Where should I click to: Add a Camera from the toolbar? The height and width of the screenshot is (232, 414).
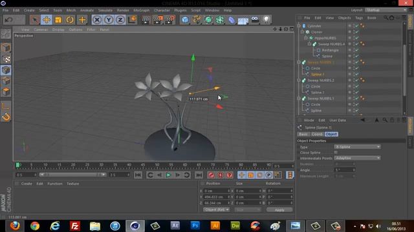click(255, 19)
